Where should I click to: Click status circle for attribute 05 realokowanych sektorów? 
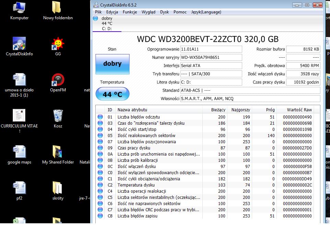pyautogui.click(x=100, y=135)
